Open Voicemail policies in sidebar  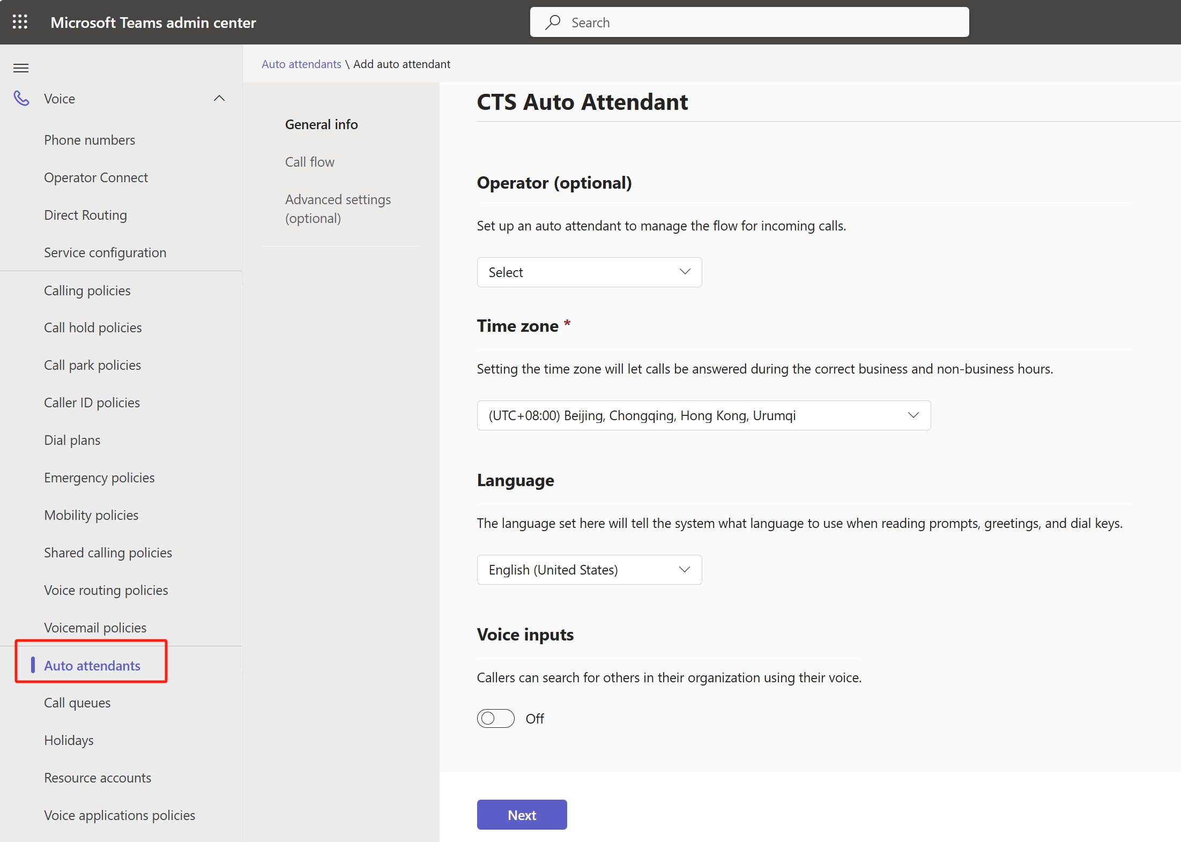click(95, 628)
